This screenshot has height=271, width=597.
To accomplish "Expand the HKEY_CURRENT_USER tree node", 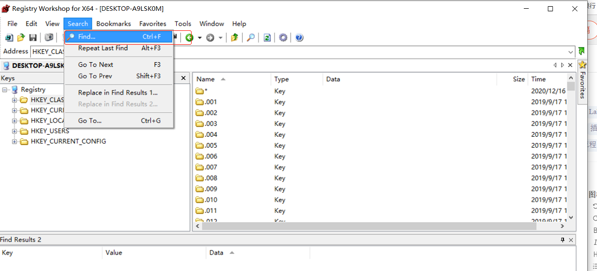I will 14,111.
